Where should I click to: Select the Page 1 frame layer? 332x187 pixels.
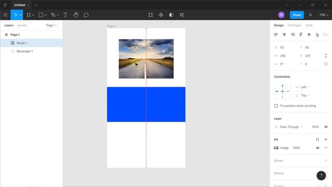[x=31, y=35]
